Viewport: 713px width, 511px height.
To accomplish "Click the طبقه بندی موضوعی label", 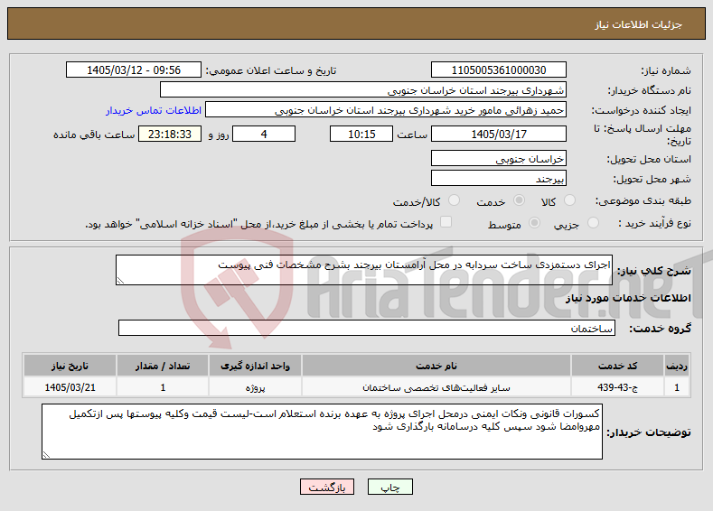I will click(643, 200).
